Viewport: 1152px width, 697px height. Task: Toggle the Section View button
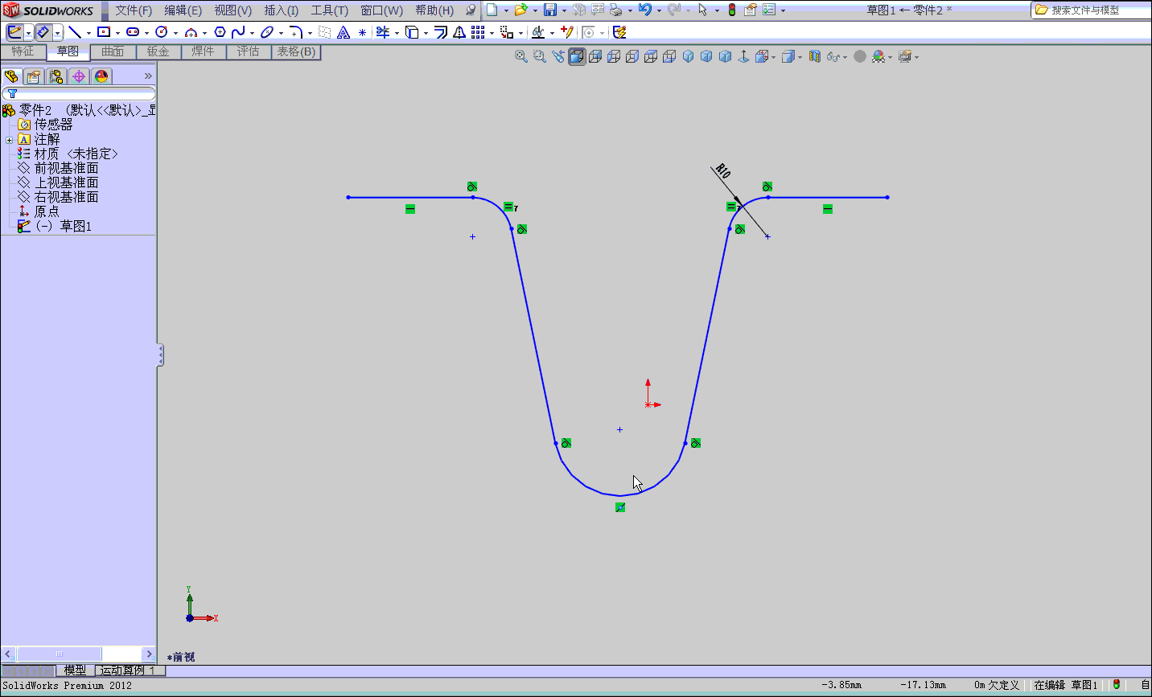tap(815, 56)
